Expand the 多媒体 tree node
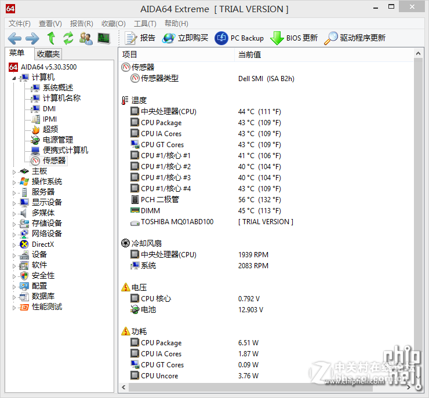429x398 pixels. (x=14, y=214)
